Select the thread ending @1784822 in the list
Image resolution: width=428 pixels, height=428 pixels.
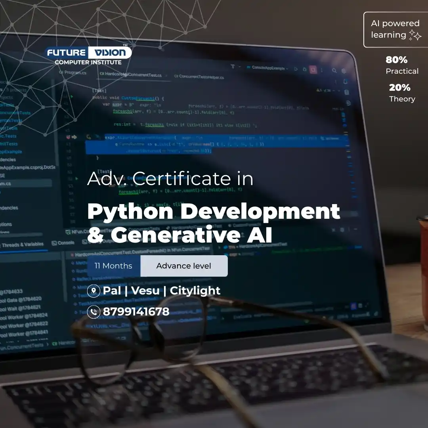click(24, 325)
